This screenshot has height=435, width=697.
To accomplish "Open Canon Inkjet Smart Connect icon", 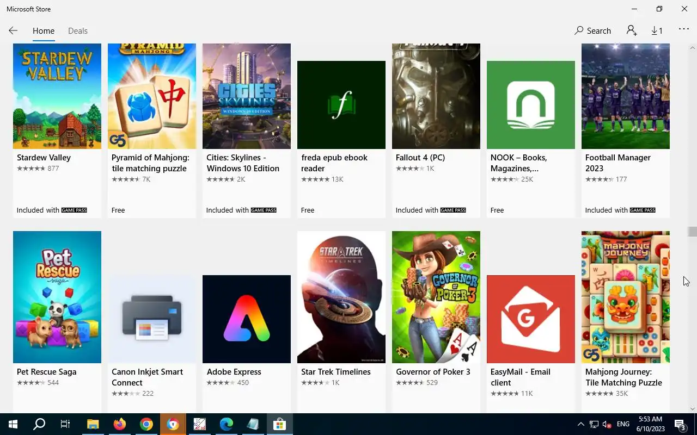I will [x=152, y=319].
